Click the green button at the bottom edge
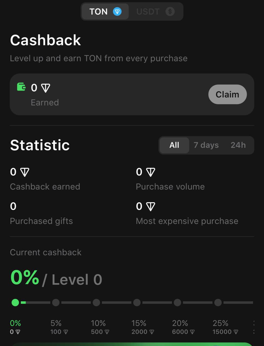This screenshot has width=264, height=346. (x=132, y=344)
